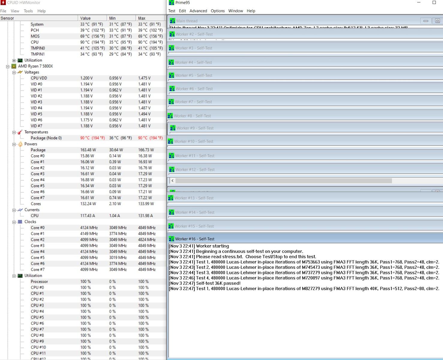Screen dimensions: 443x360
Task: Open the Edit menu in Prime95
Action: [x=182, y=11]
